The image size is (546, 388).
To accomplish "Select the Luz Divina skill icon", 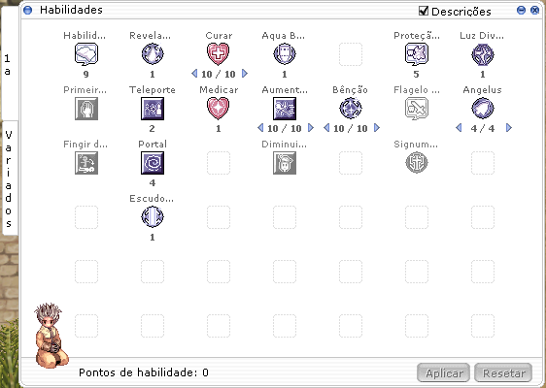I will click(x=482, y=54).
